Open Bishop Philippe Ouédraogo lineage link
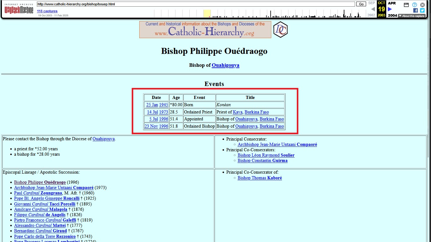The width and height of the screenshot is (431, 242). (40, 182)
